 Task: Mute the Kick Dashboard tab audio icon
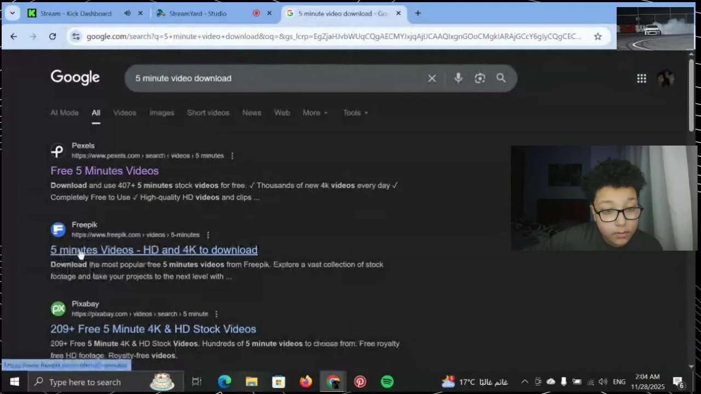pyautogui.click(x=127, y=13)
